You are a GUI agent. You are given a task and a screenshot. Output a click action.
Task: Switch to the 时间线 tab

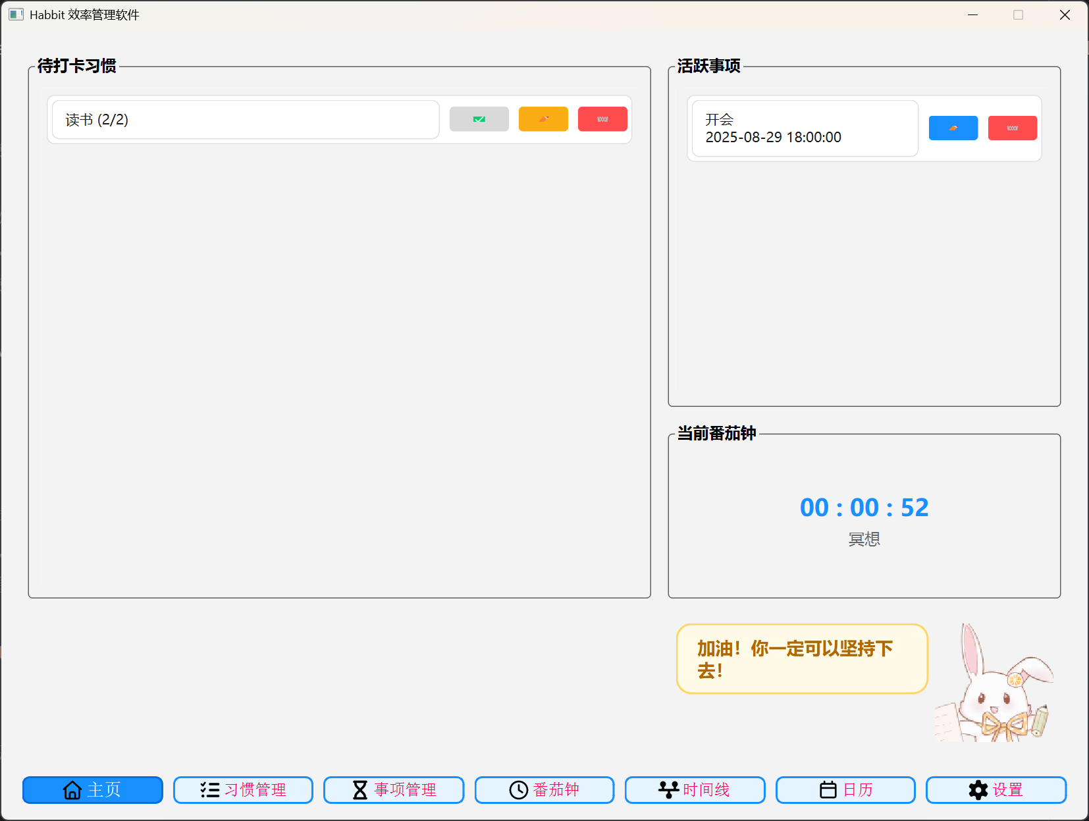click(x=694, y=789)
